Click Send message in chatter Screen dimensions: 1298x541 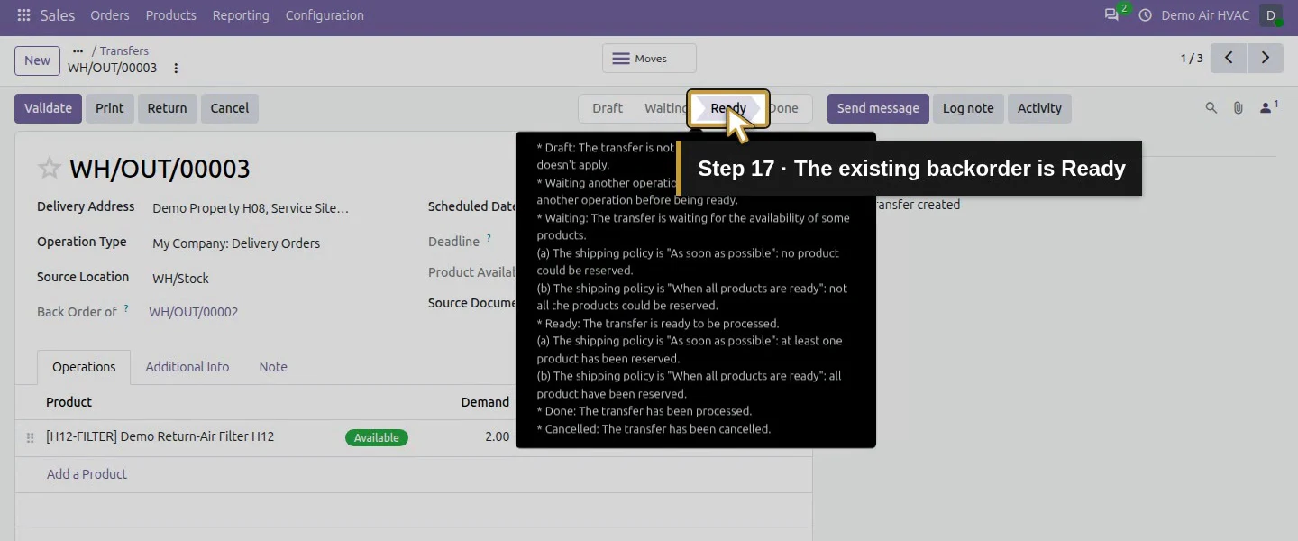point(878,108)
